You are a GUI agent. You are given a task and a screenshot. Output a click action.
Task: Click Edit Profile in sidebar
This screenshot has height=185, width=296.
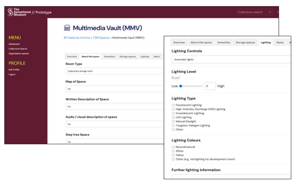[x=14, y=70]
